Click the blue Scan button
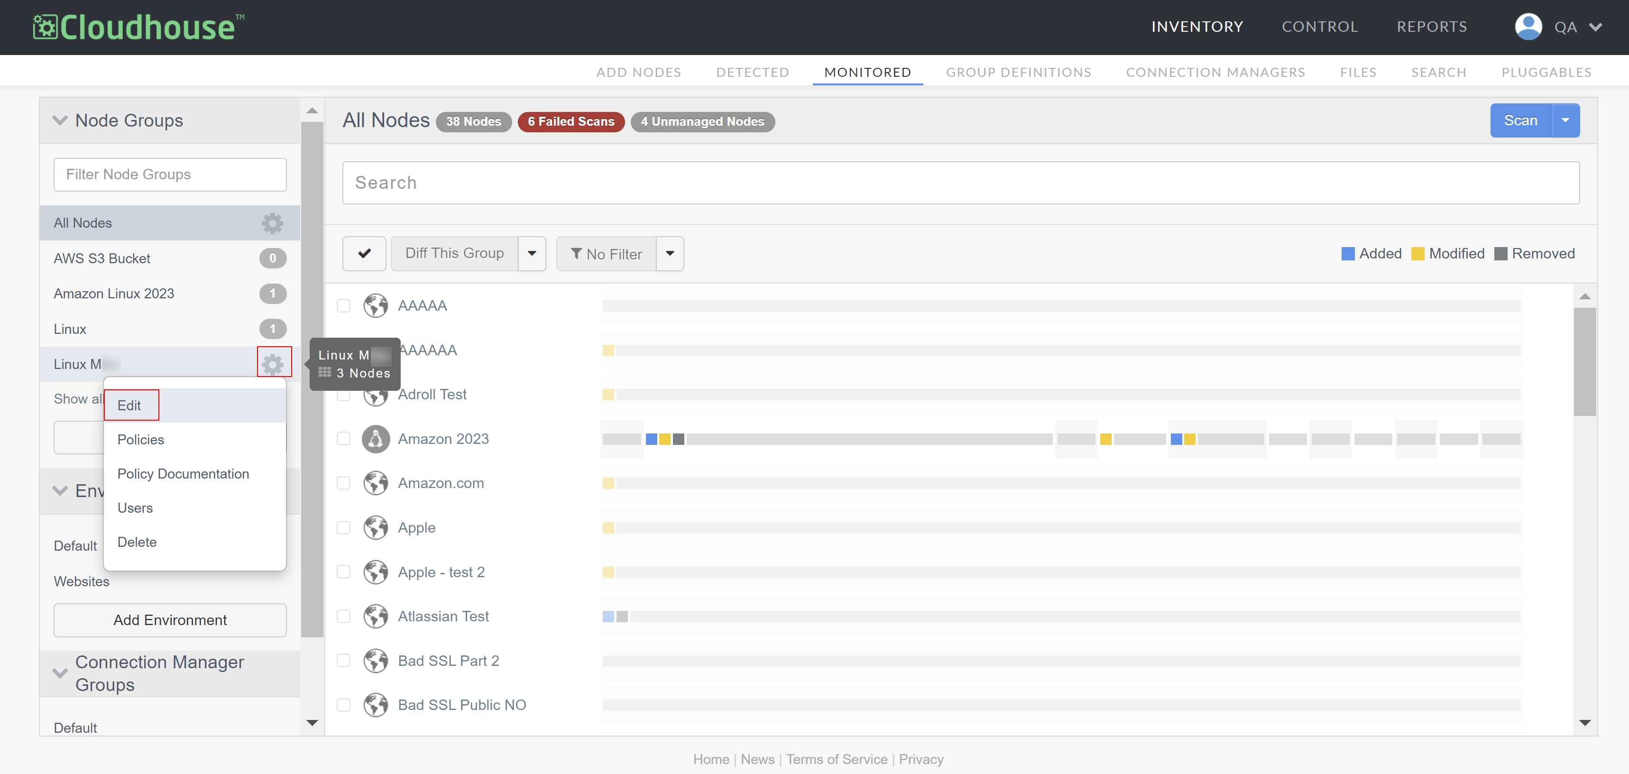1629x774 pixels. [x=1521, y=120]
